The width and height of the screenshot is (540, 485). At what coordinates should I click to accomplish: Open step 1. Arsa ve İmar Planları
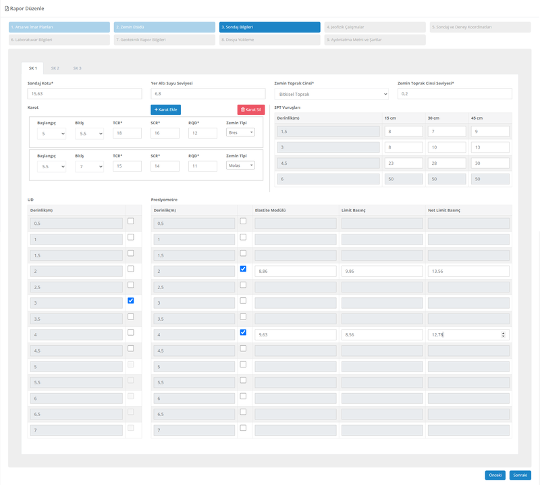tap(59, 27)
